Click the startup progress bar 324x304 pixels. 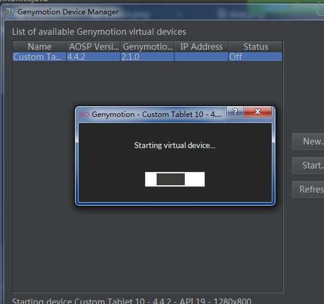(175, 179)
